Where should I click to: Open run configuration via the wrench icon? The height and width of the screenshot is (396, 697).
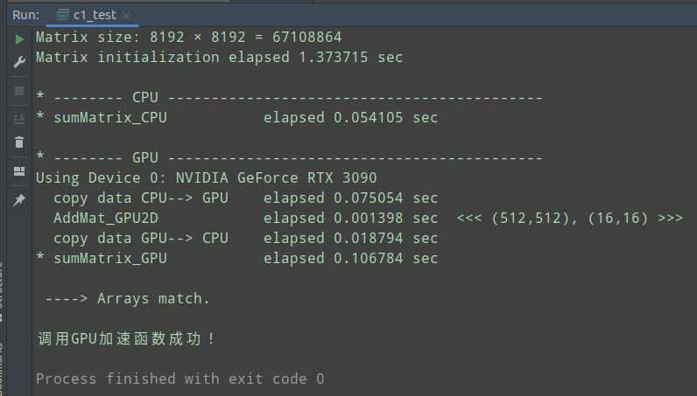(19, 63)
